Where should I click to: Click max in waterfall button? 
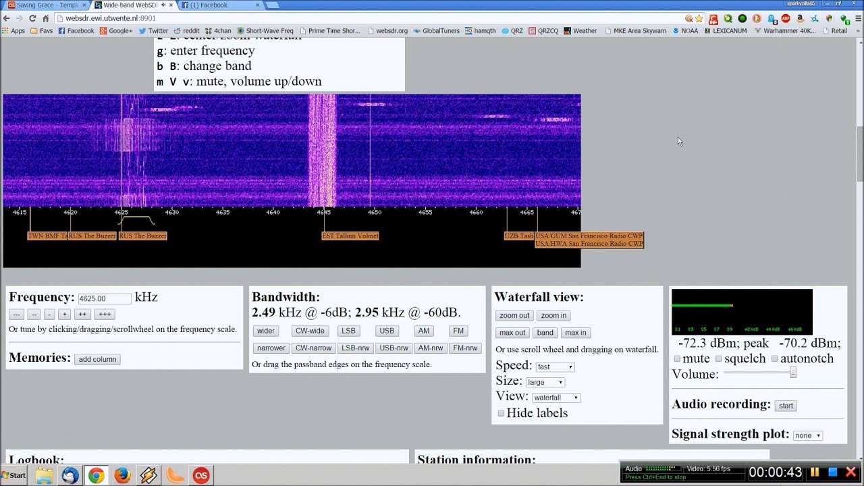point(575,332)
